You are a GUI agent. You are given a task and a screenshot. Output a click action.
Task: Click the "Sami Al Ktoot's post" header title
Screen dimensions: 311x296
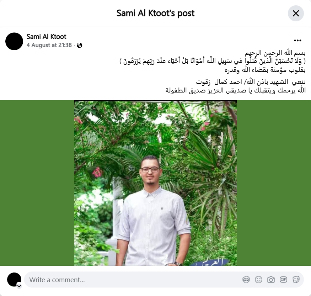pyautogui.click(x=156, y=13)
